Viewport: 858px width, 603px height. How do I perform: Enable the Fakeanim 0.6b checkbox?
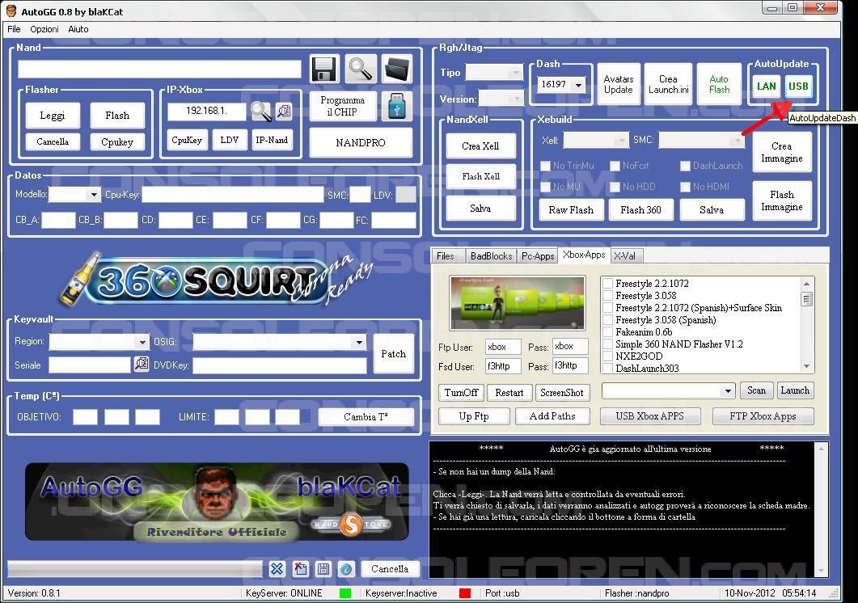[608, 332]
